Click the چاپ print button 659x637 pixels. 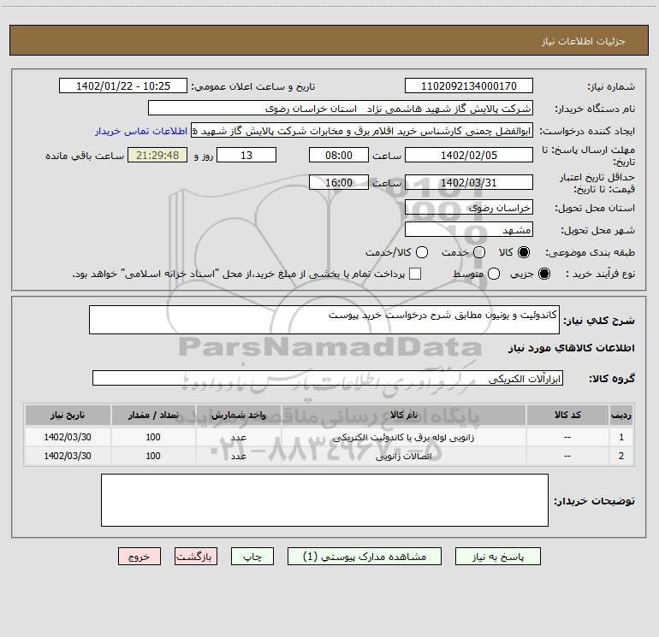click(x=252, y=557)
